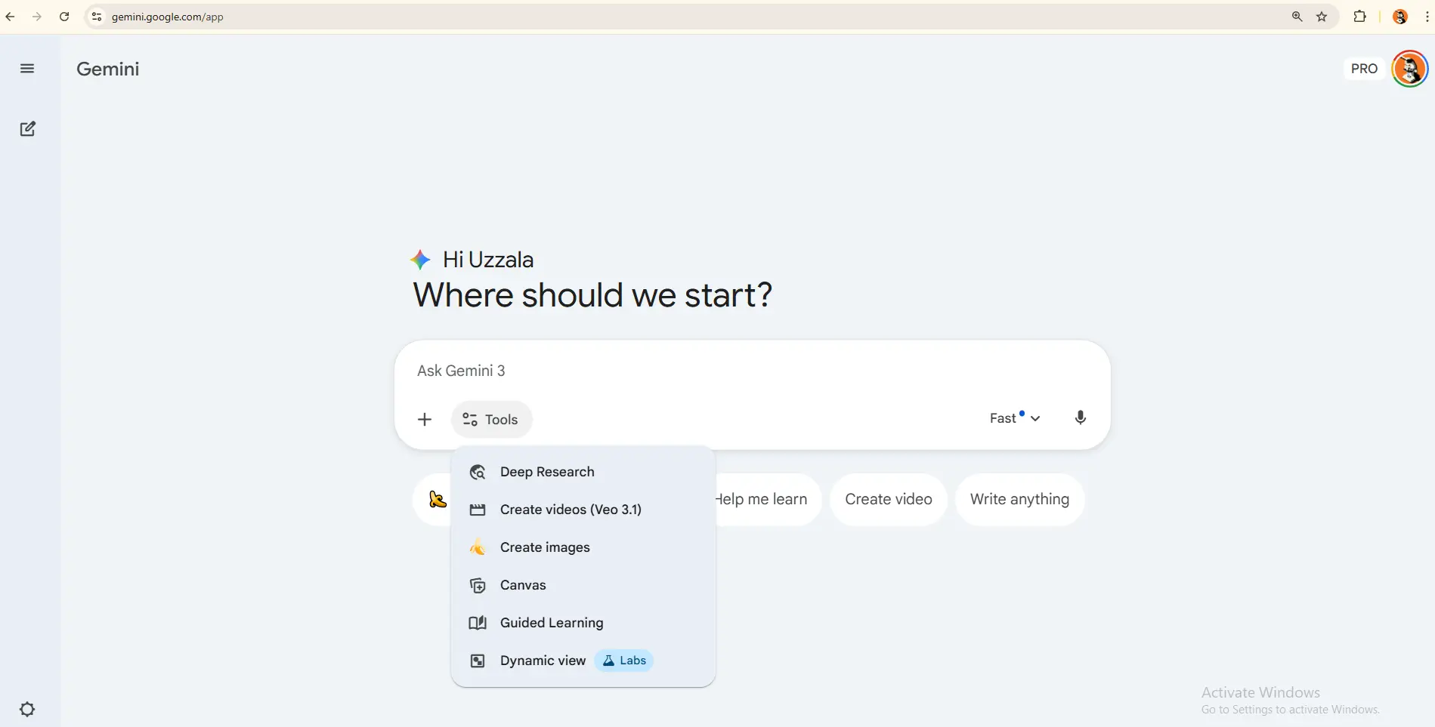Select Deep Research from the Tools menu
The height and width of the screenshot is (727, 1435).
pyautogui.click(x=547, y=472)
